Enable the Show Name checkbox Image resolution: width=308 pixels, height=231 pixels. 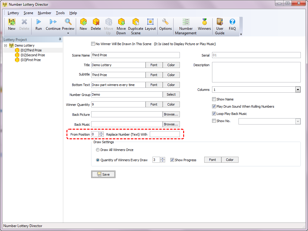pos(214,99)
